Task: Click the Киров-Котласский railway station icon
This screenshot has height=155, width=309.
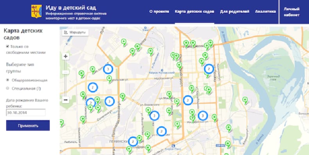Action: (162, 70)
